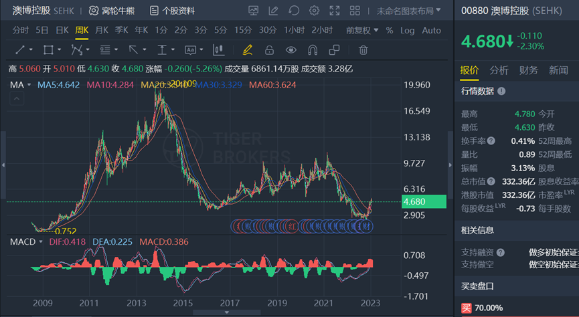Screen dimensions: 579x317
Task: Click the bottom panel expand down arrow
Action: [x=227, y=312]
